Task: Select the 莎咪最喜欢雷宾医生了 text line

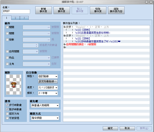Action: (x=107, y=42)
